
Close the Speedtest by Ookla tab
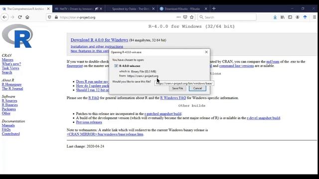coord(154,9)
